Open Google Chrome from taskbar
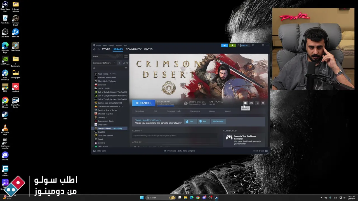Image resolution: width=358 pixels, height=201 pixels. click(198, 198)
